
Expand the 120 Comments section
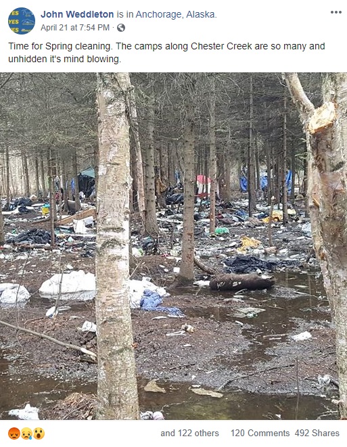260,433
